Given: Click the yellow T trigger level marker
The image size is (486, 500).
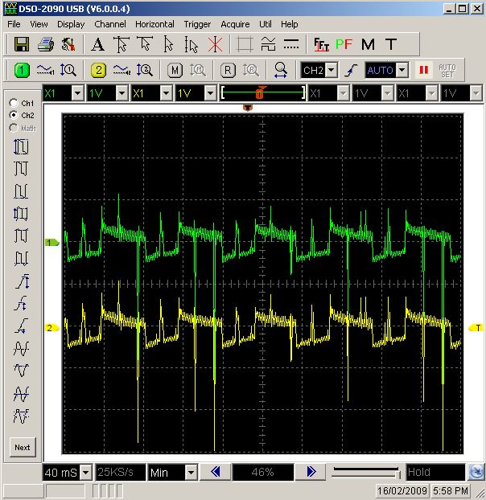Looking at the screenshot, I should tap(476, 327).
